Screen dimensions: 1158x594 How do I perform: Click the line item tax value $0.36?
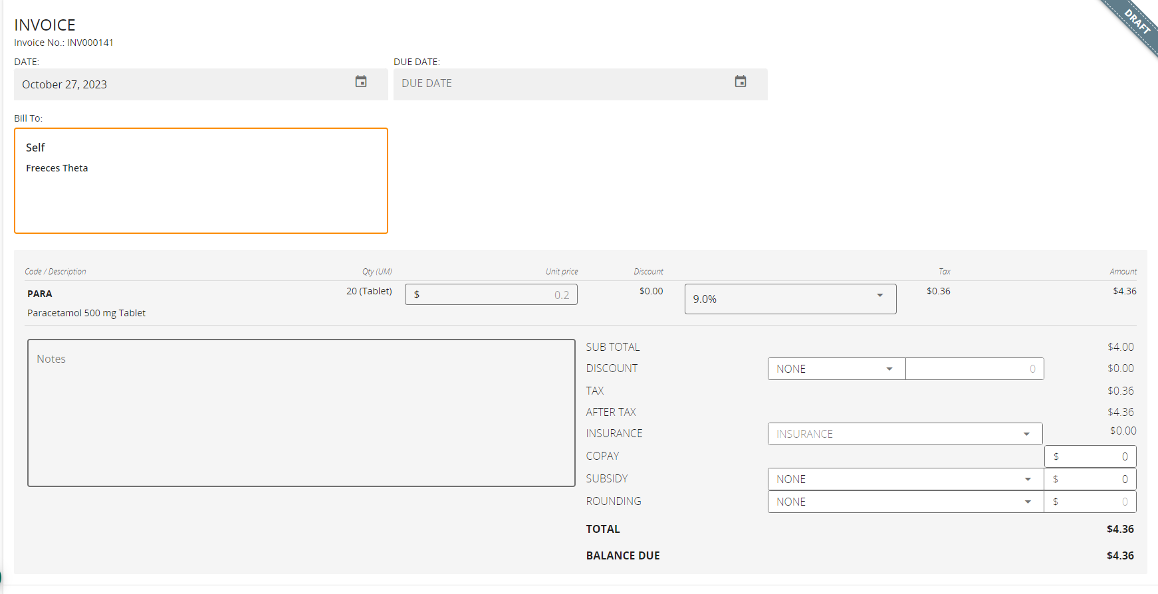939,291
